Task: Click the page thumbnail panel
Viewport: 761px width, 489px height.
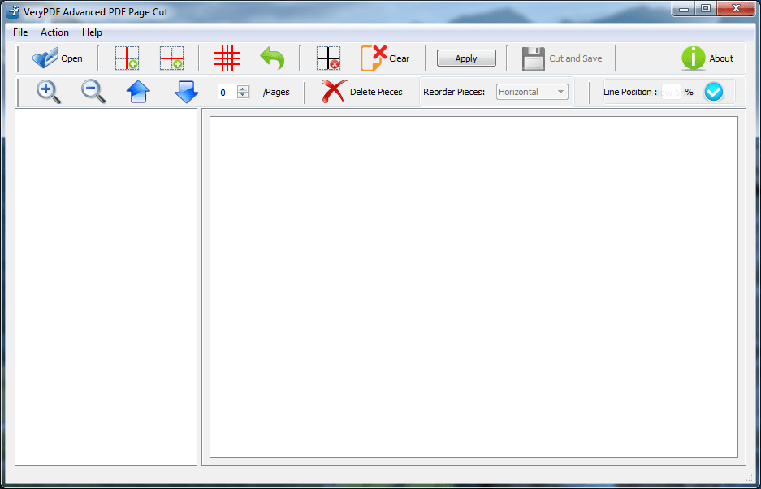Action: [106, 287]
